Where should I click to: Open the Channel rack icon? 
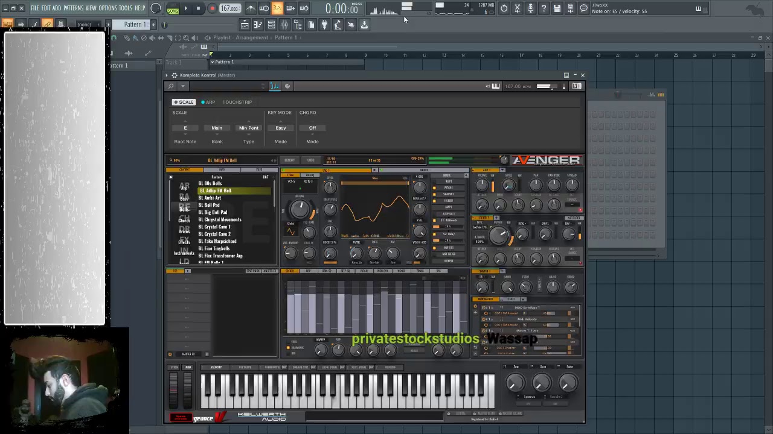tap(271, 25)
